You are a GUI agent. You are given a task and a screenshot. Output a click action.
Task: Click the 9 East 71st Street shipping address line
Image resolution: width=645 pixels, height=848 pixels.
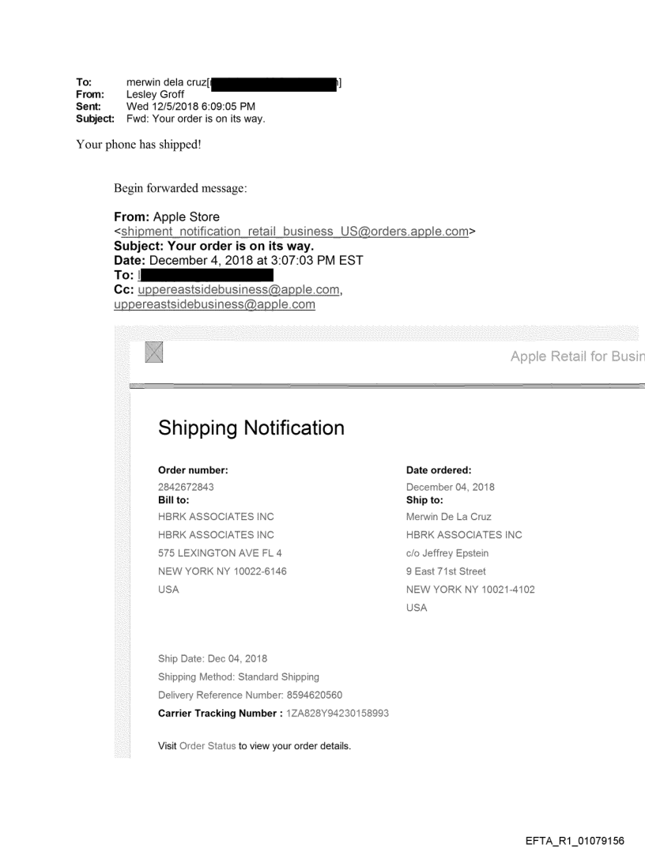[x=446, y=571]
